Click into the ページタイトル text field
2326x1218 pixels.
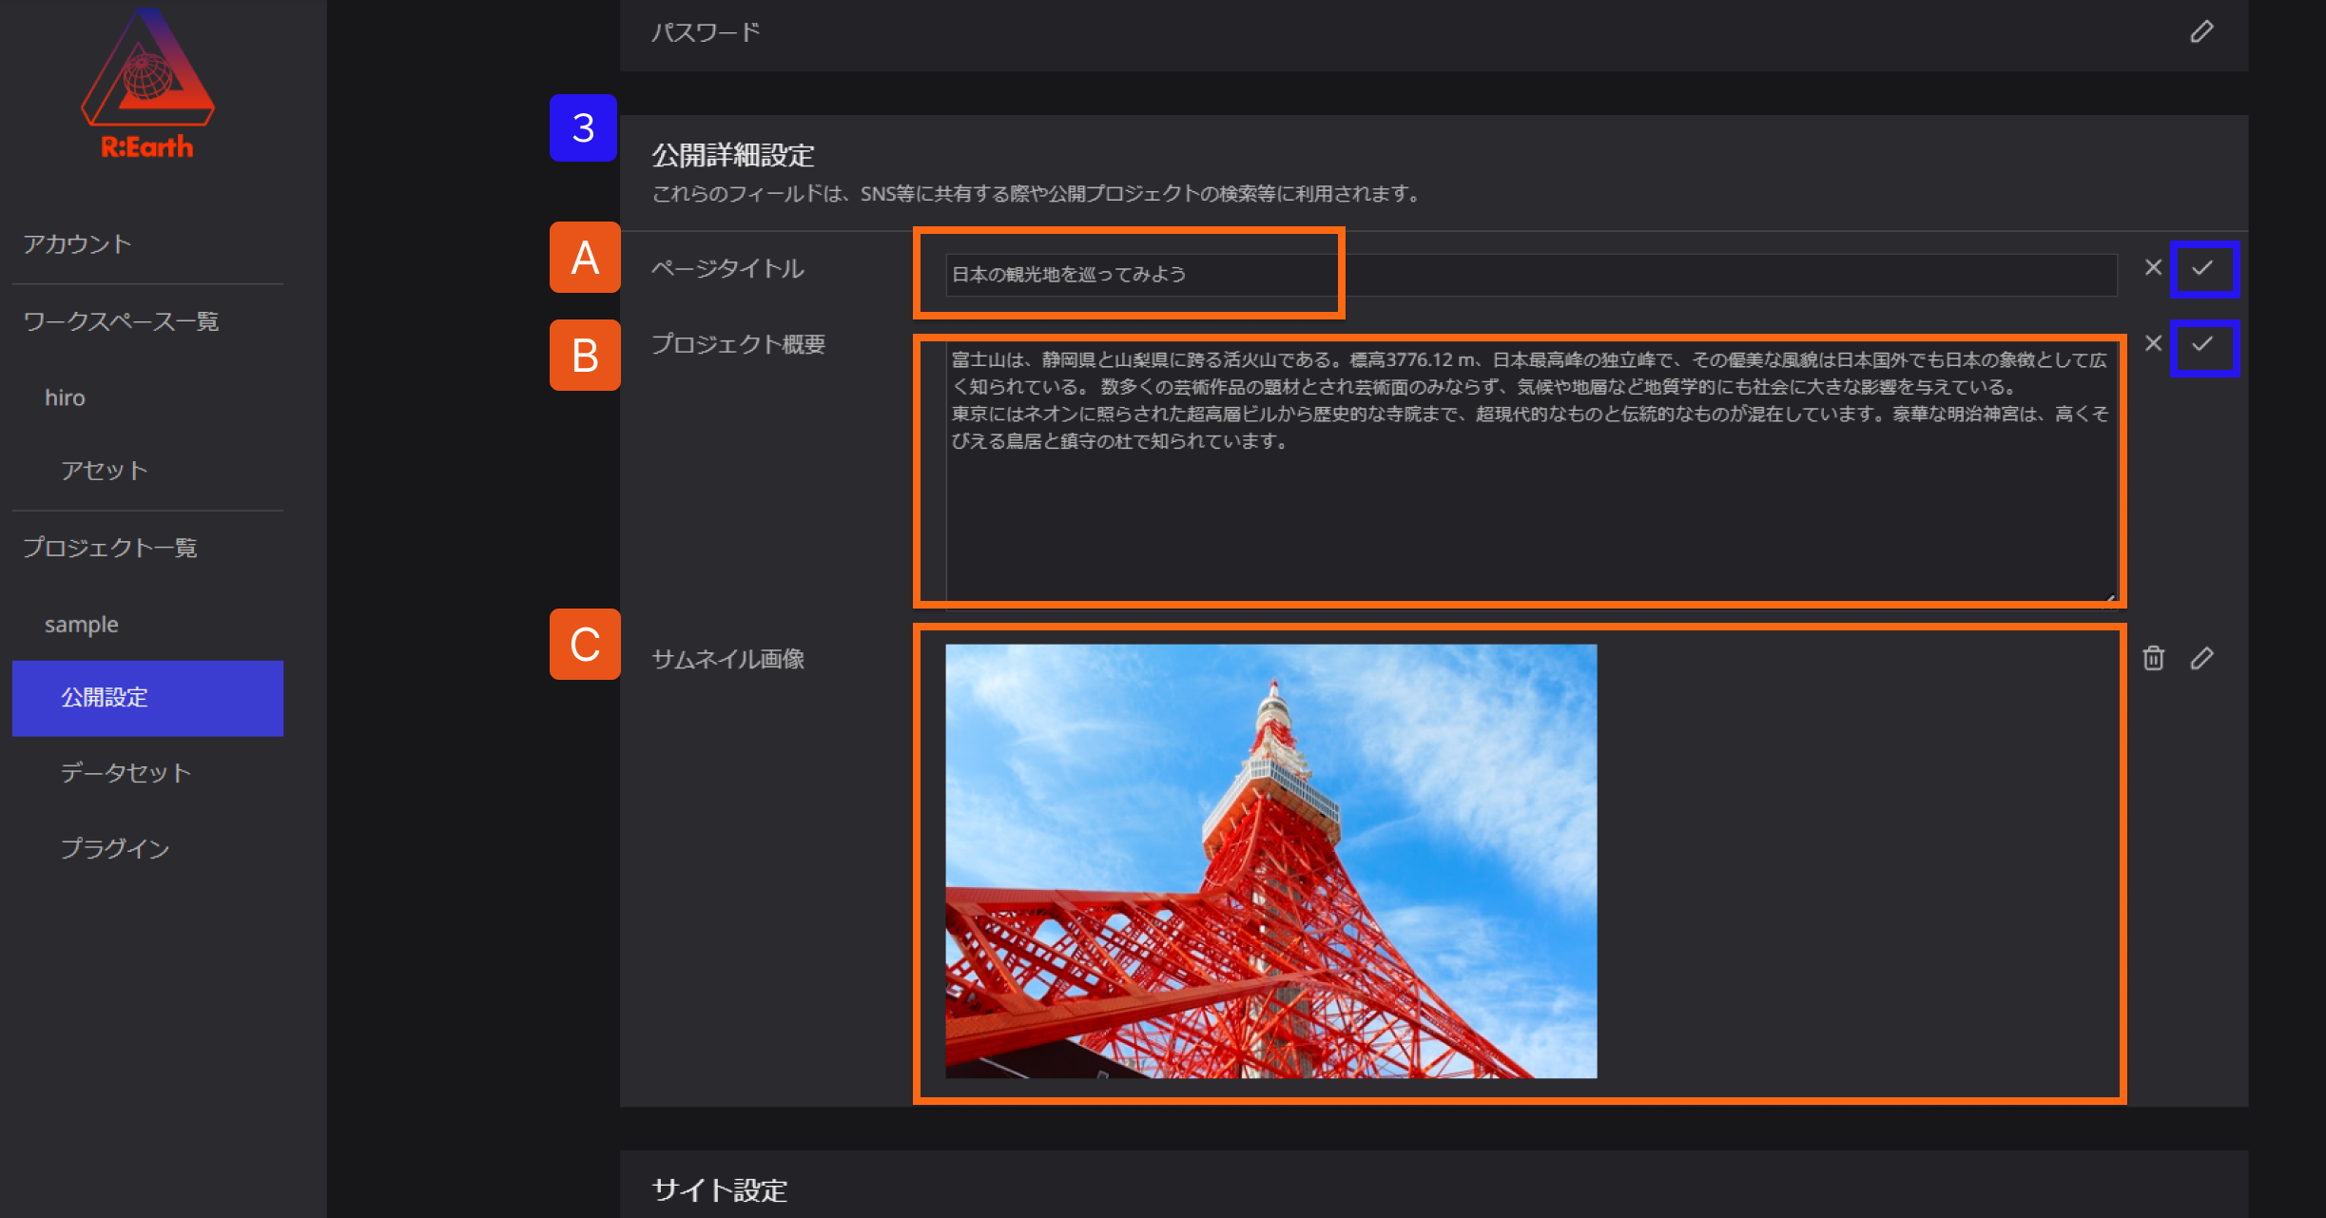(x=1531, y=274)
